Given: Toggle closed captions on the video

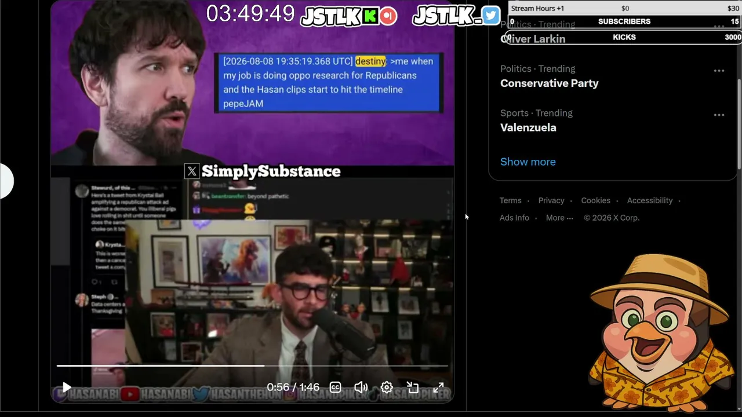Looking at the screenshot, I should 335,387.
